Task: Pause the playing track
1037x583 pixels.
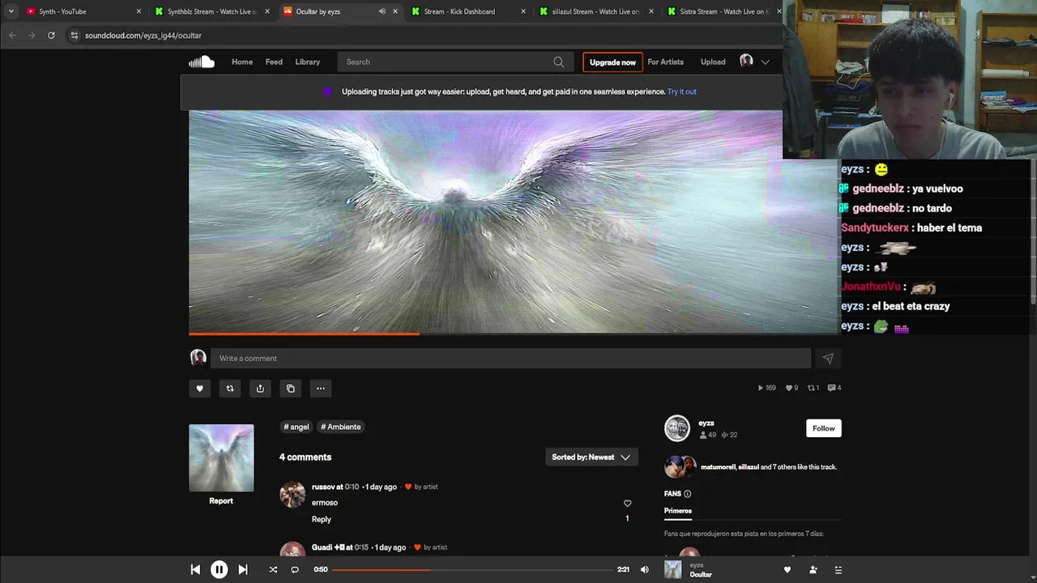Action: coord(219,569)
